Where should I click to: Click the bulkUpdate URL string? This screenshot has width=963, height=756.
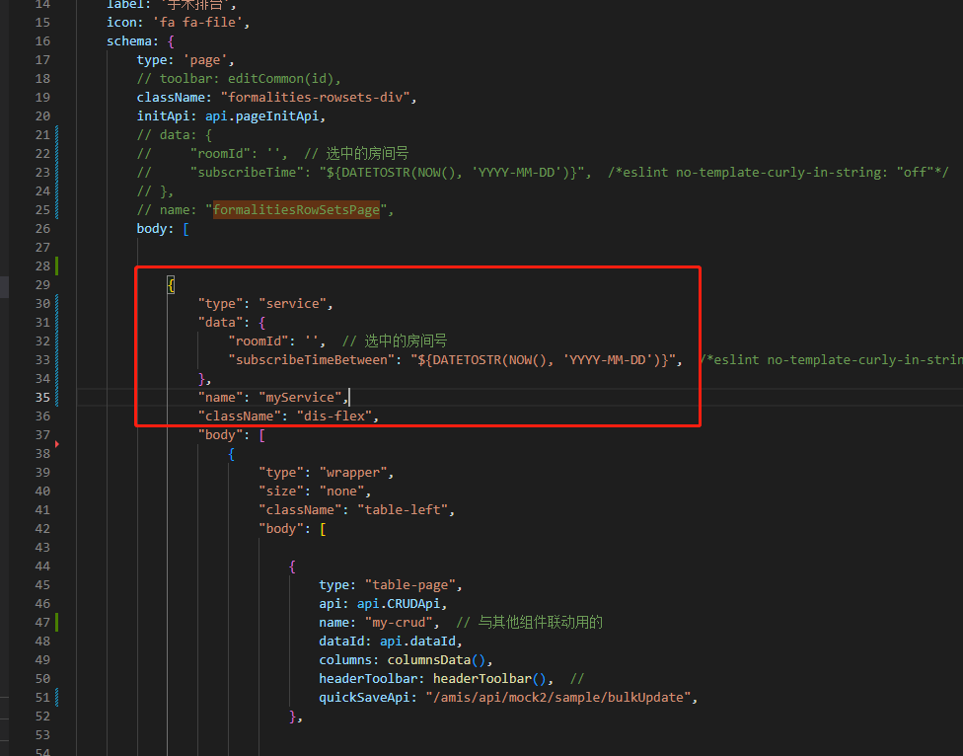click(x=558, y=697)
